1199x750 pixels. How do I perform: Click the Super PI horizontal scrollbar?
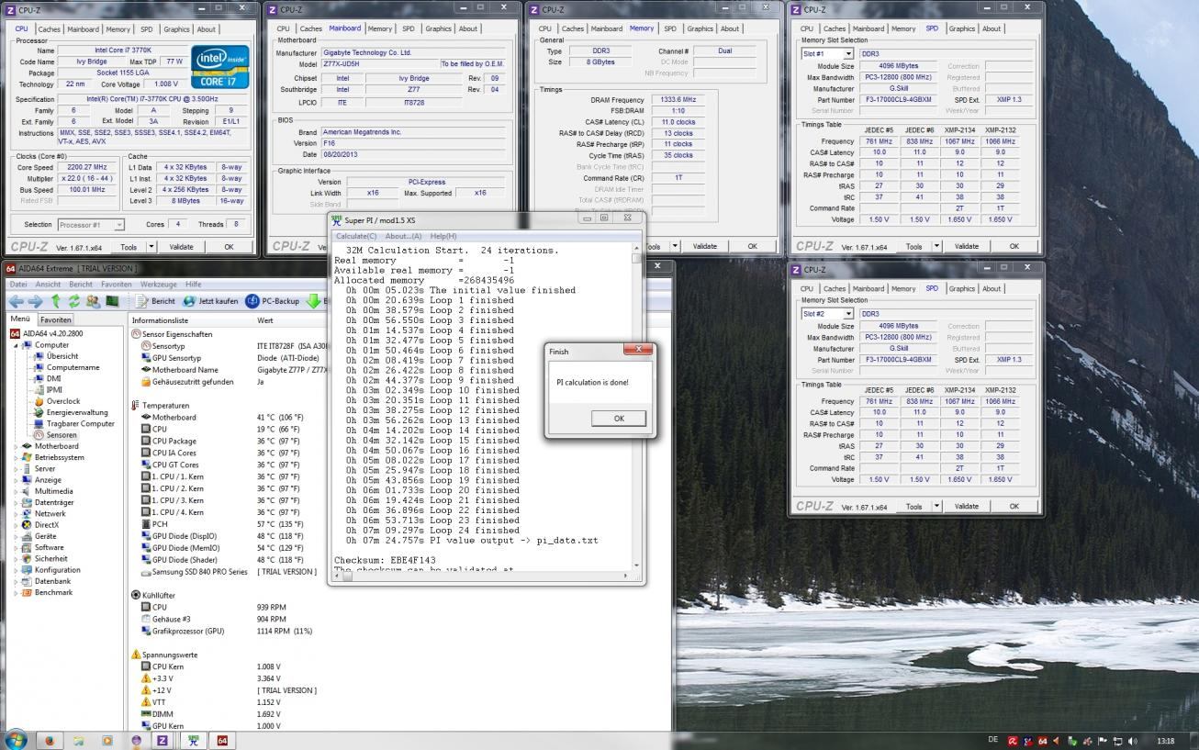[x=482, y=576]
